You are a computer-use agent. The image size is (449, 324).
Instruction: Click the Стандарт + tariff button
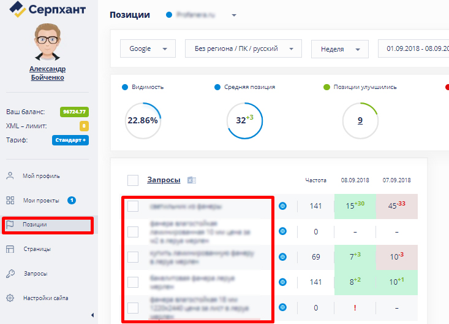(x=70, y=140)
